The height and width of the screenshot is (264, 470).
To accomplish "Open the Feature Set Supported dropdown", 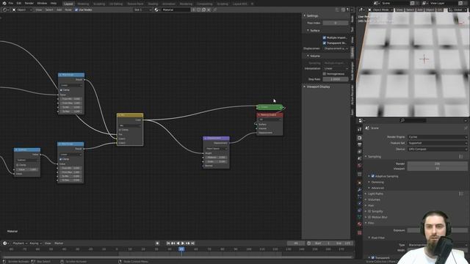I will tap(438, 143).
